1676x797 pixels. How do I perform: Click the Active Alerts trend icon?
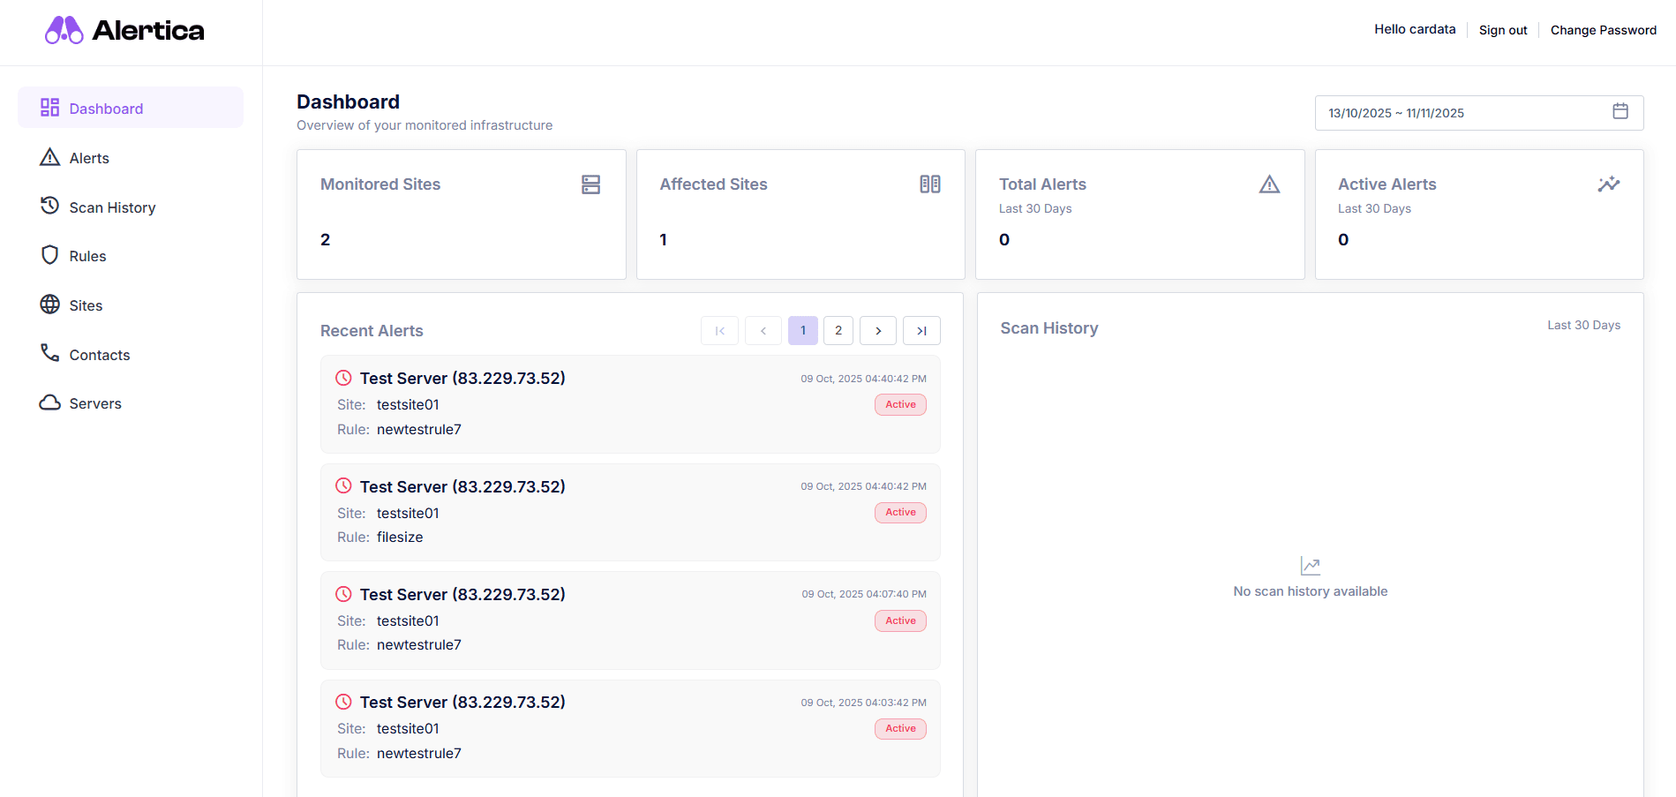coord(1608,184)
